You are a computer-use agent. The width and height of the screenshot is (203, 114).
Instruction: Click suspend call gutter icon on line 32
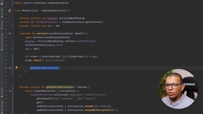click(x=10, y=68)
